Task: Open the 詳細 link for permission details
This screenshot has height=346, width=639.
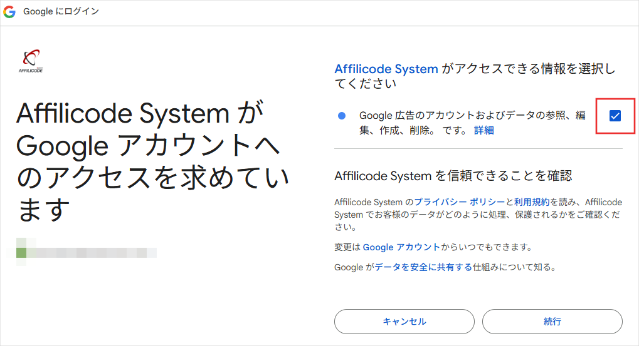Action: click(x=483, y=130)
